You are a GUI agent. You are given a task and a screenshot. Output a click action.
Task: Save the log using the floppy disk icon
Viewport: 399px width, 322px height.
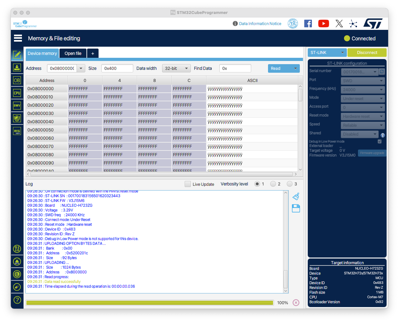(296, 208)
